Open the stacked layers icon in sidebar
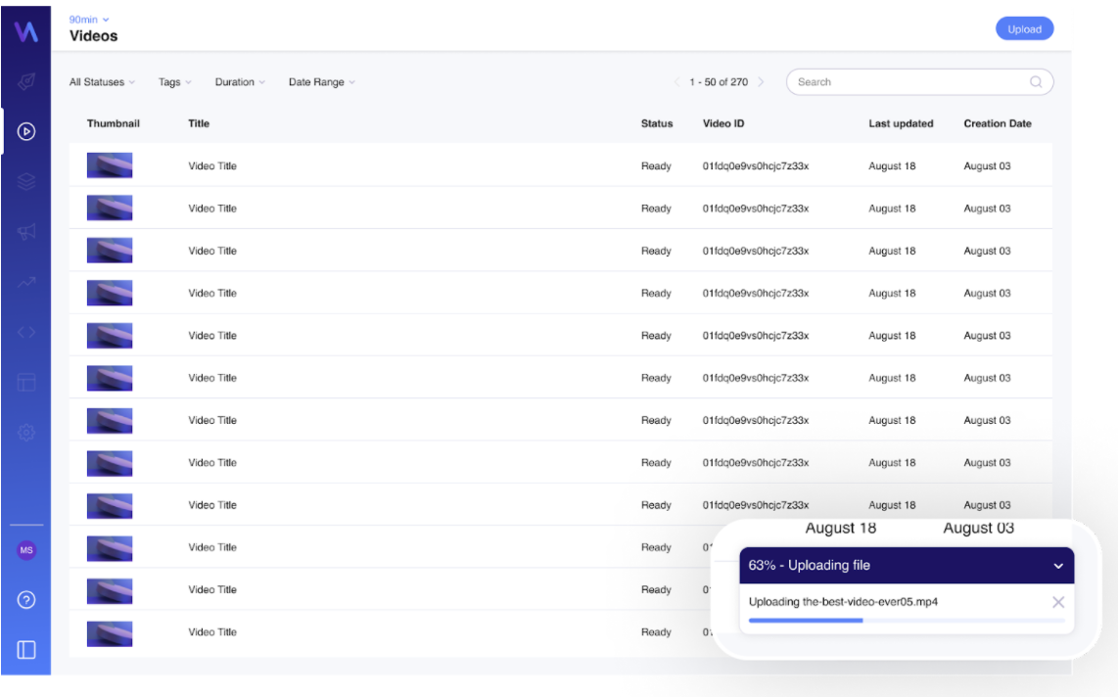The height and width of the screenshot is (697, 1118). 26,181
